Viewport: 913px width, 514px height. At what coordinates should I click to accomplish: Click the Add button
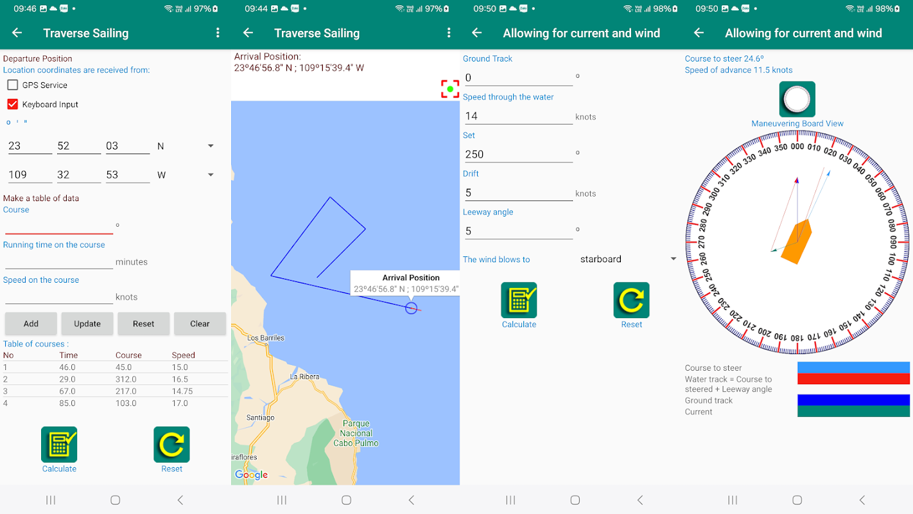(x=31, y=324)
